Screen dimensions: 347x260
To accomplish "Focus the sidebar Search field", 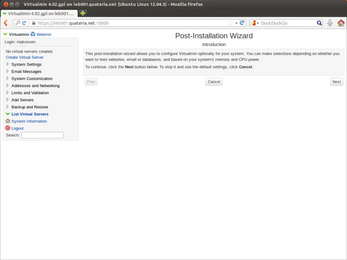I will point(42,135).
